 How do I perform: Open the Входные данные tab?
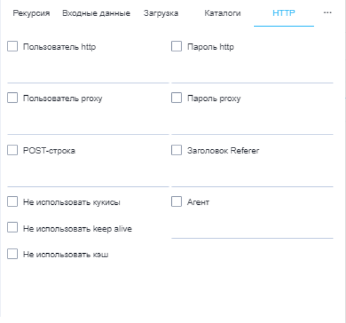(96, 13)
